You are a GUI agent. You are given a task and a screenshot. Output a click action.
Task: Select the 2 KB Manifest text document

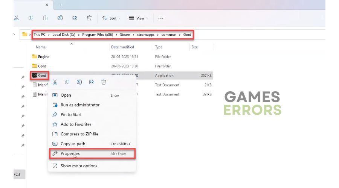click(x=43, y=85)
